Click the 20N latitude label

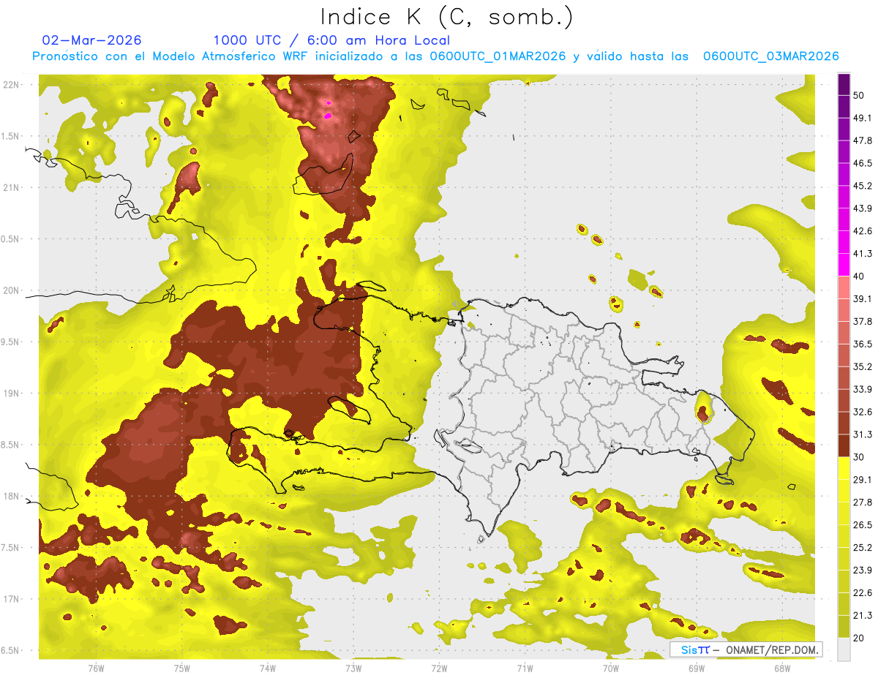(12, 290)
